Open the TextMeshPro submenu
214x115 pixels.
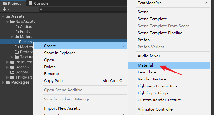(x=169, y=3)
